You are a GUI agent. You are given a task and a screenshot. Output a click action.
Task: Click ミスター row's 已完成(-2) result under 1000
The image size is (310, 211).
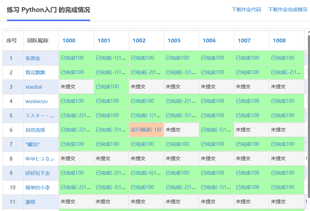[76, 115]
